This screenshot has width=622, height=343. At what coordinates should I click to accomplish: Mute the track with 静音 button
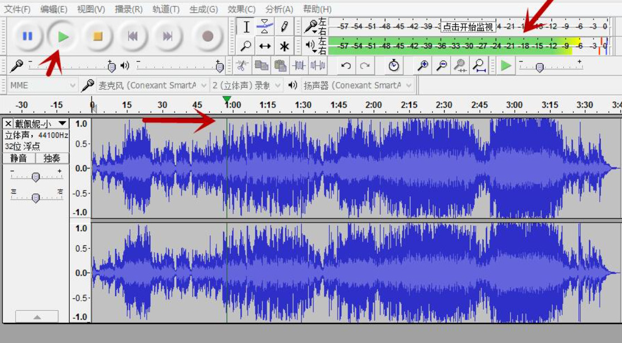point(18,158)
